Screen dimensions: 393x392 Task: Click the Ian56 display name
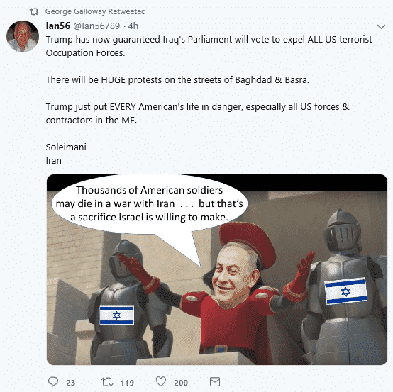click(x=58, y=26)
